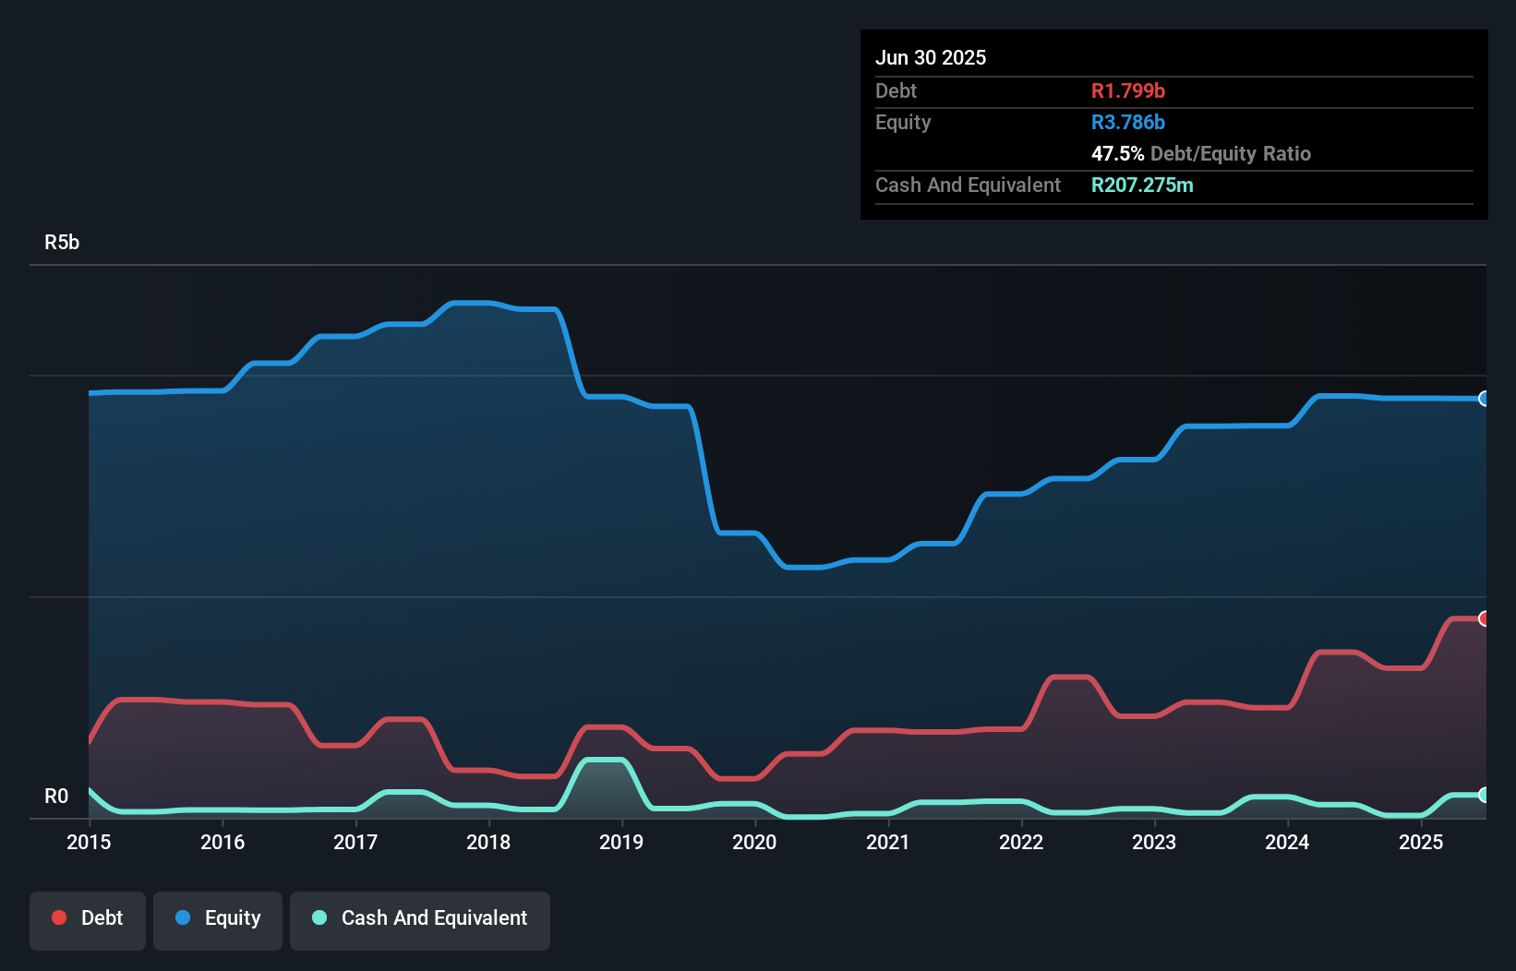
Task: Click the R1.799b red debt value
Action: point(1127,90)
